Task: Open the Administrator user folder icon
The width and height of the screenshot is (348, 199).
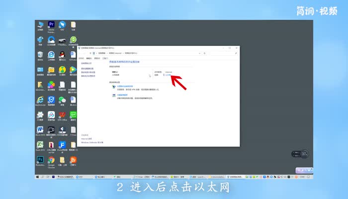Action: tap(40, 86)
